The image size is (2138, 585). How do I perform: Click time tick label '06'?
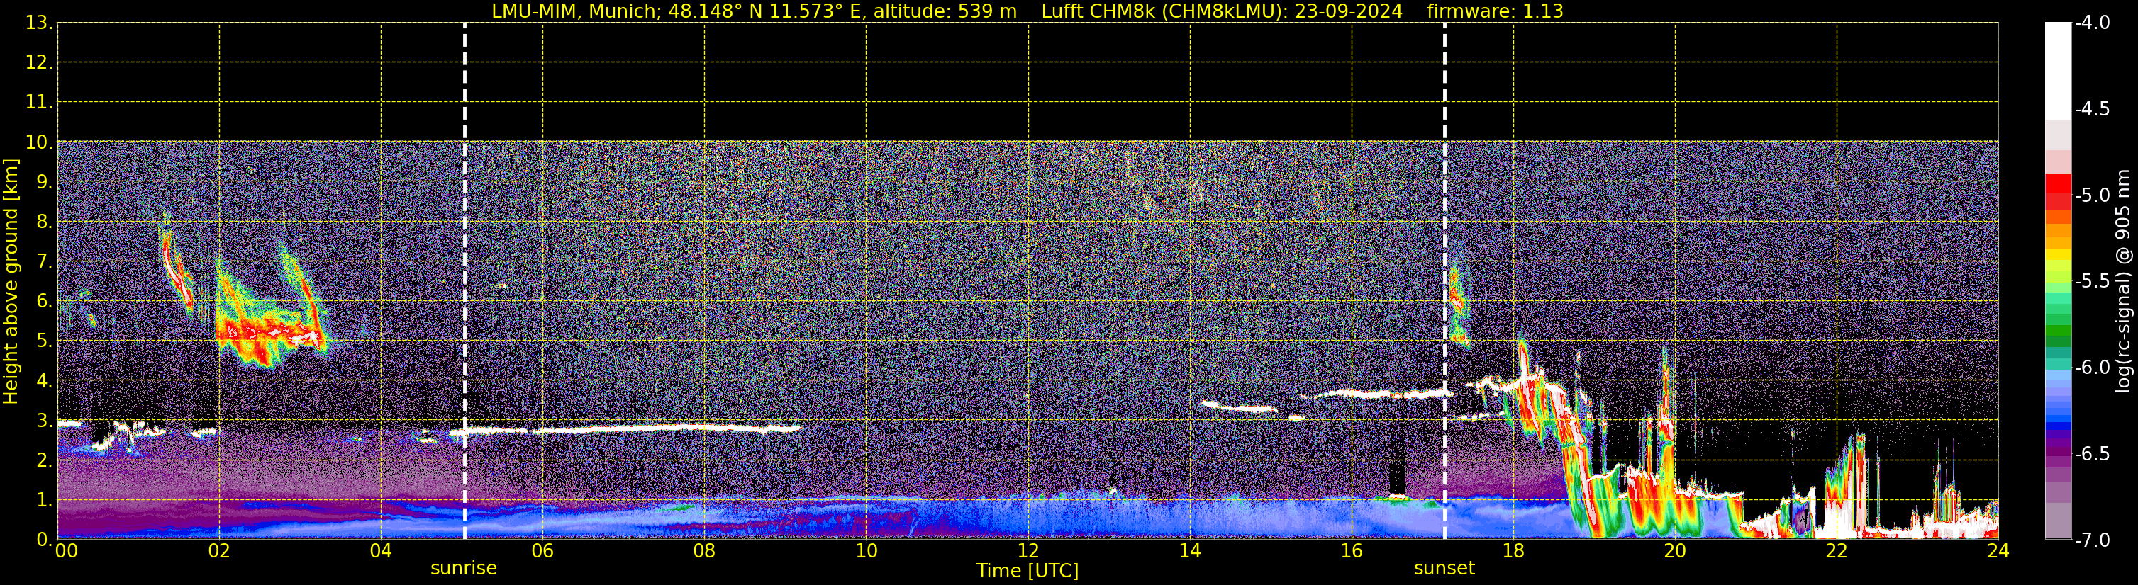tap(542, 551)
